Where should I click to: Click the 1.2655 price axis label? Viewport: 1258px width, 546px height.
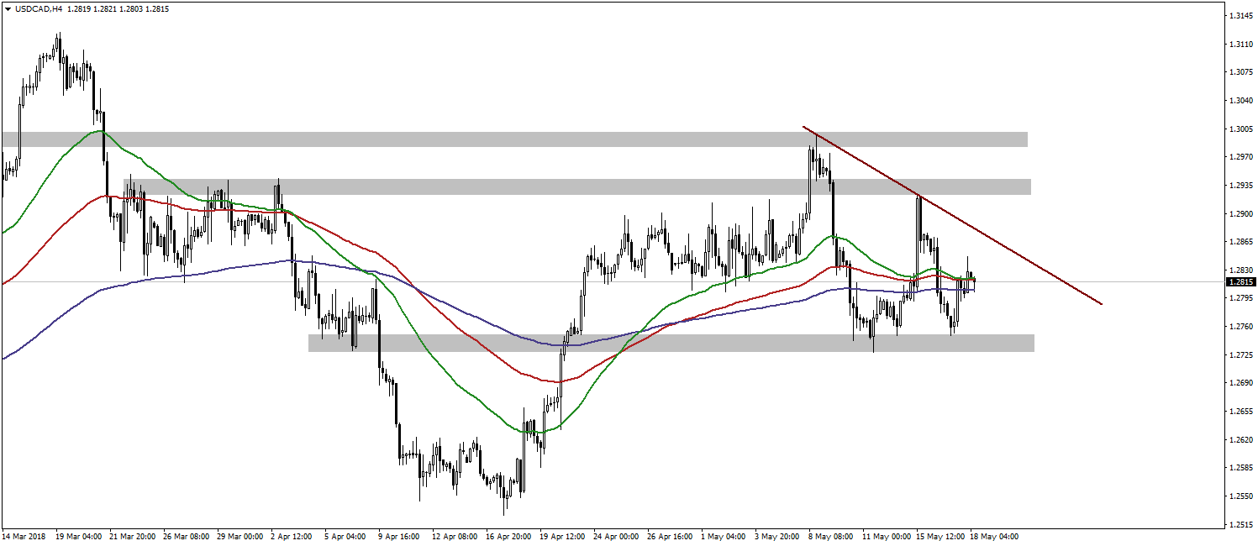(1240, 412)
